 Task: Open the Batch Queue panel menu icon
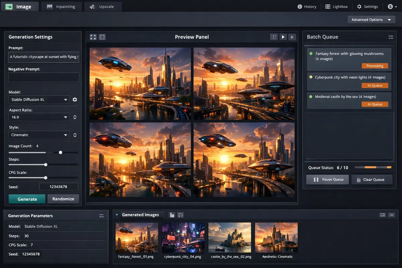point(391,37)
